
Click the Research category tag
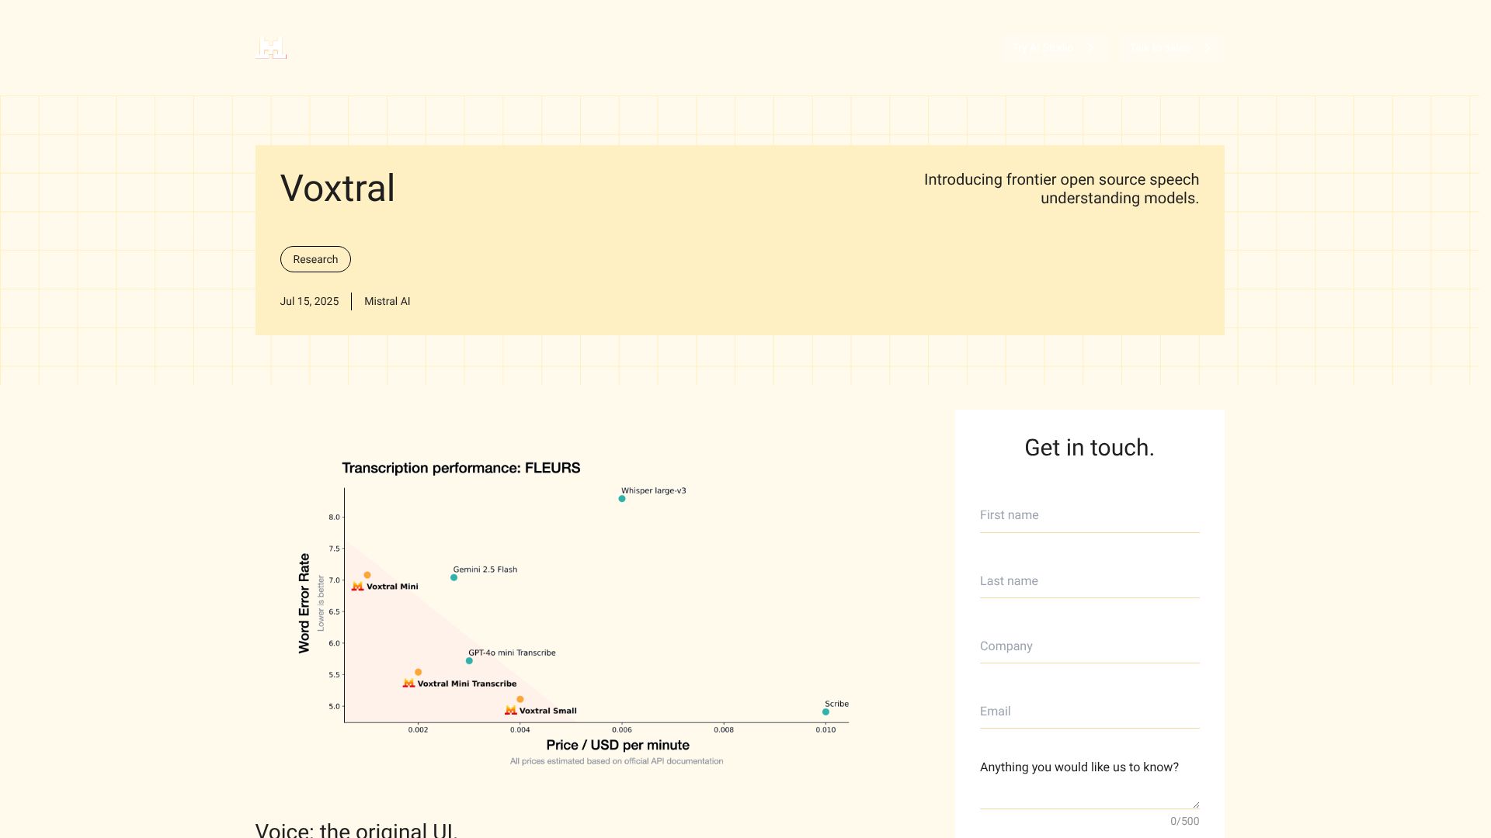(315, 259)
